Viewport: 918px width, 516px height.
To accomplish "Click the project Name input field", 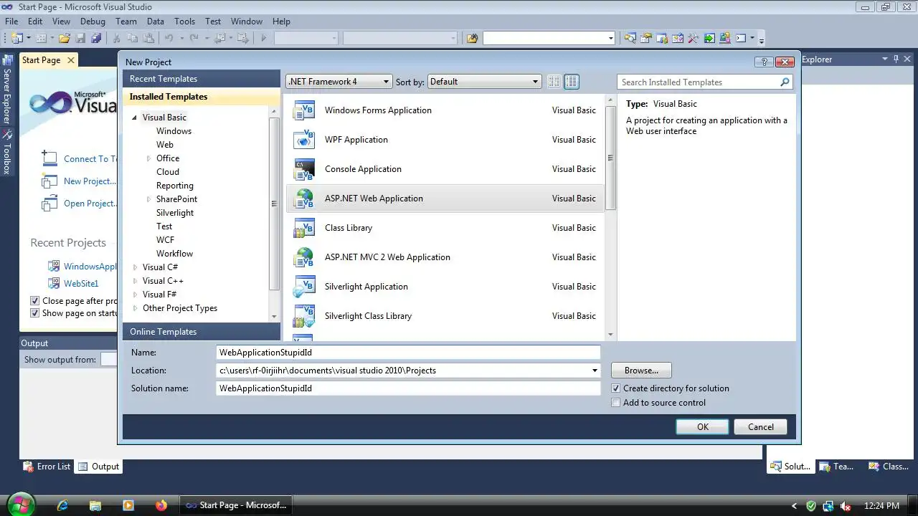I will point(408,353).
